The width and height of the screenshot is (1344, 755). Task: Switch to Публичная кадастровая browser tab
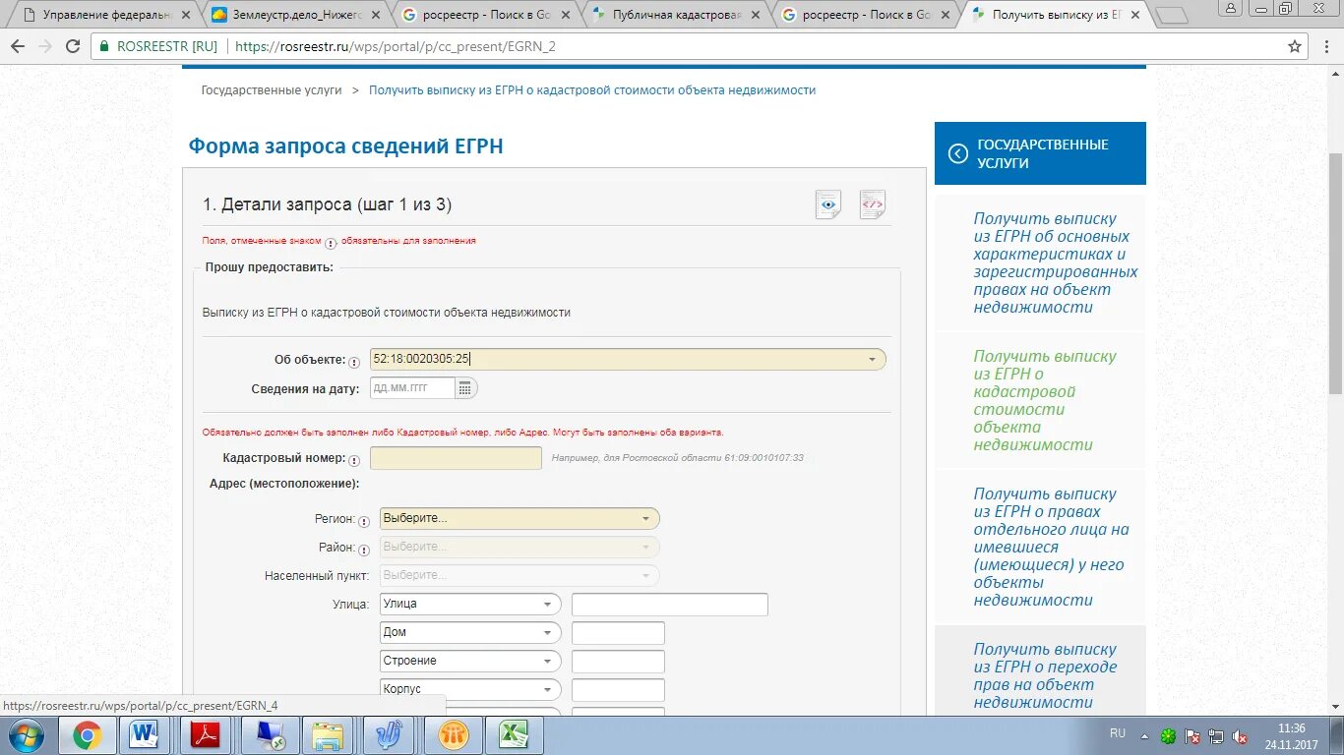point(675,15)
